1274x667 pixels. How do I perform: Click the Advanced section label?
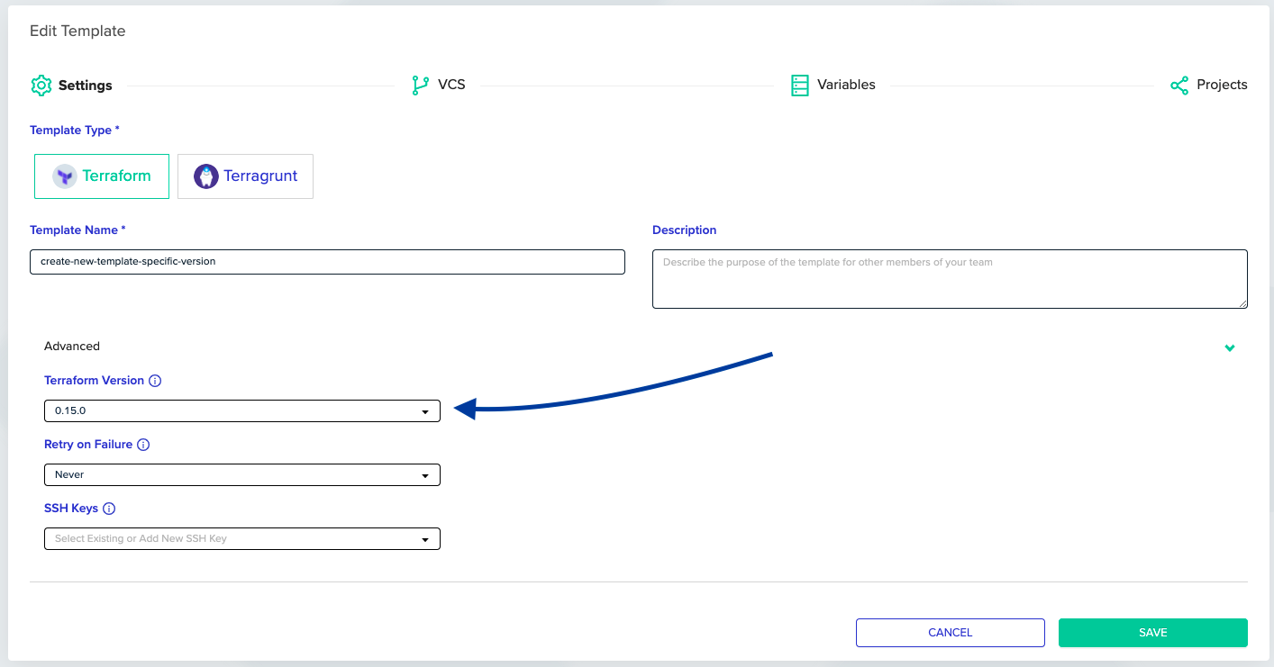coord(72,347)
